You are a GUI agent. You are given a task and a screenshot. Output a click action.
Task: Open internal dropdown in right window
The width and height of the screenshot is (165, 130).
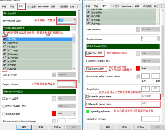(x=150, y=29)
